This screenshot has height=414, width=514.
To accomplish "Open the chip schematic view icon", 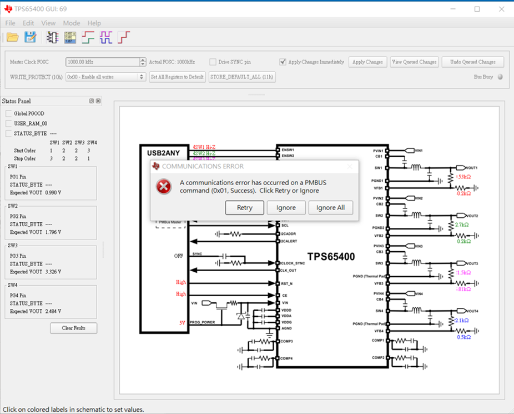I will pyautogui.click(x=52, y=37).
